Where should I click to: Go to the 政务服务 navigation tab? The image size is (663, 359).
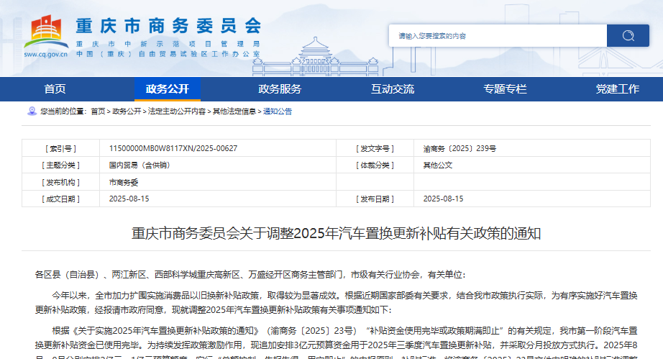(280, 89)
